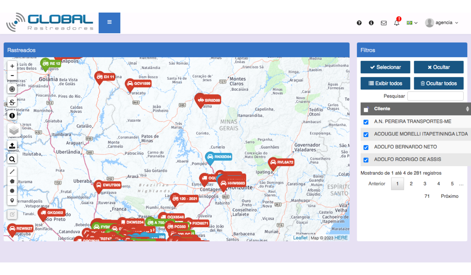Uncheck ADOLFO BERNARDO NETO
Image resolution: width=471 pixels, height=275 pixels.
pyautogui.click(x=366, y=148)
